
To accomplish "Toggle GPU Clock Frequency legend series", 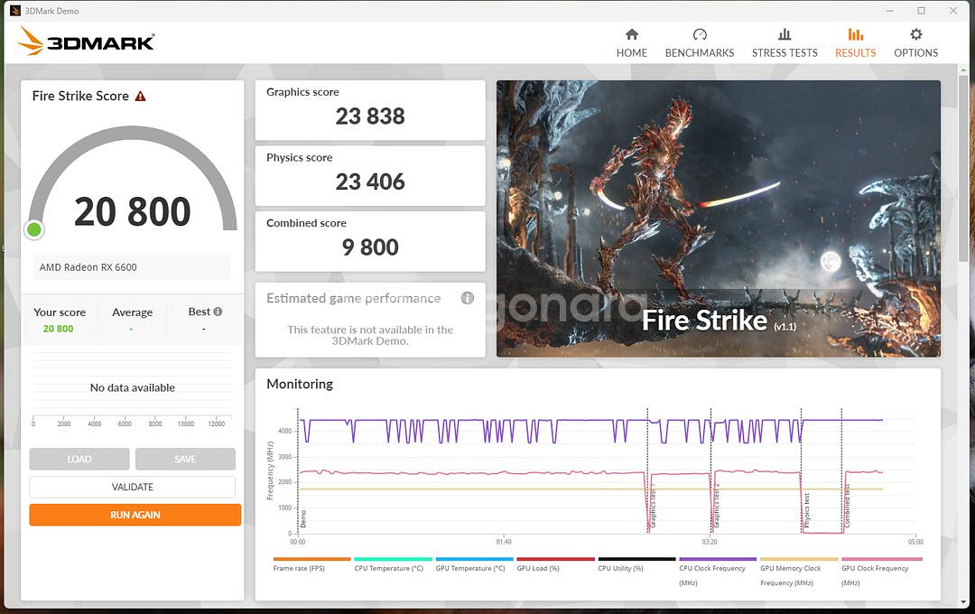I will (875, 568).
